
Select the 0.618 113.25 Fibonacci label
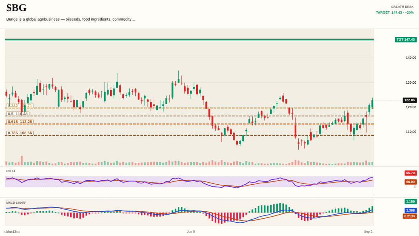[20, 122]
